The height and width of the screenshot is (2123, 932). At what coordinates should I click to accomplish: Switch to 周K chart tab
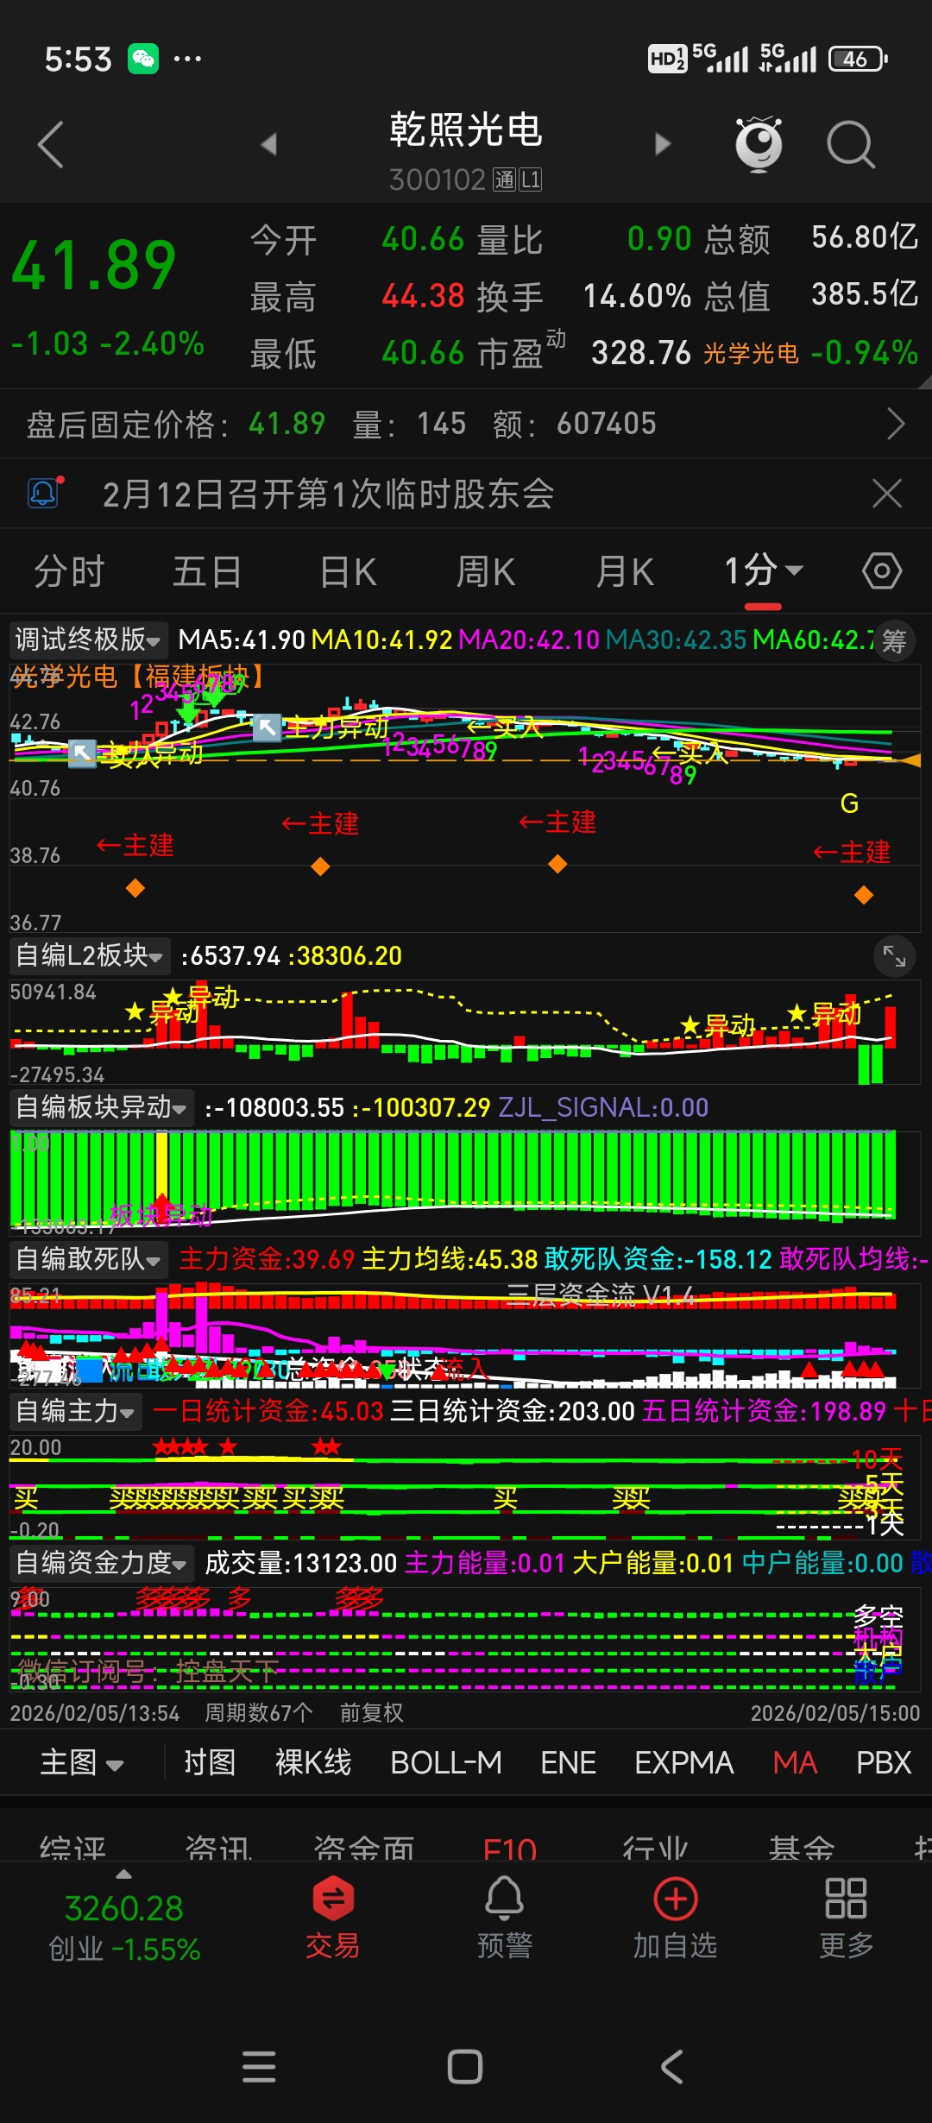pos(485,571)
